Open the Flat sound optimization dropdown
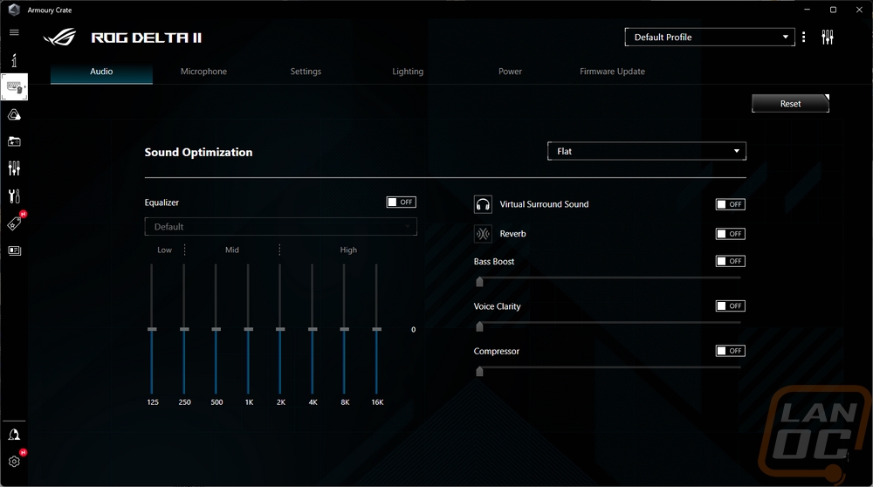Image resolution: width=873 pixels, height=487 pixels. [x=646, y=151]
